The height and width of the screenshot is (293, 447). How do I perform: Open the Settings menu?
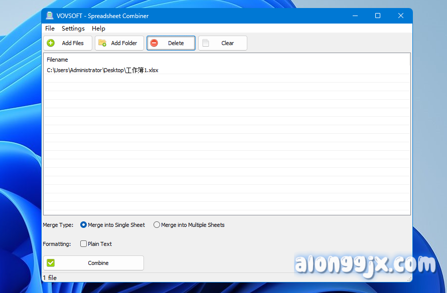pyautogui.click(x=73, y=29)
